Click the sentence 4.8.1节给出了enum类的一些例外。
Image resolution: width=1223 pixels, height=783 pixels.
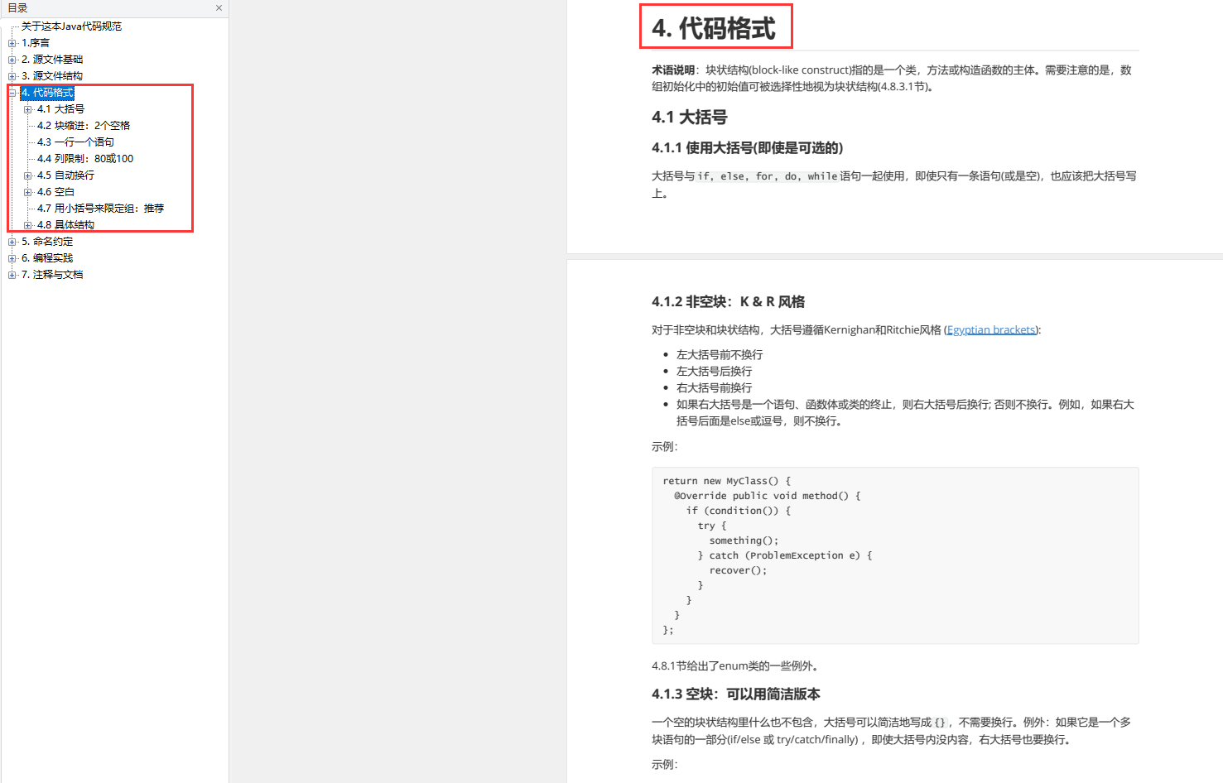pyautogui.click(x=735, y=665)
